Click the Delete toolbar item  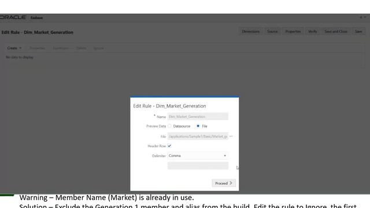click(81, 48)
